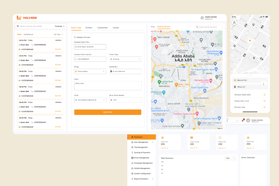The height and width of the screenshot is (186, 279).
Task: Click the Search destination field
Action: tap(125, 71)
